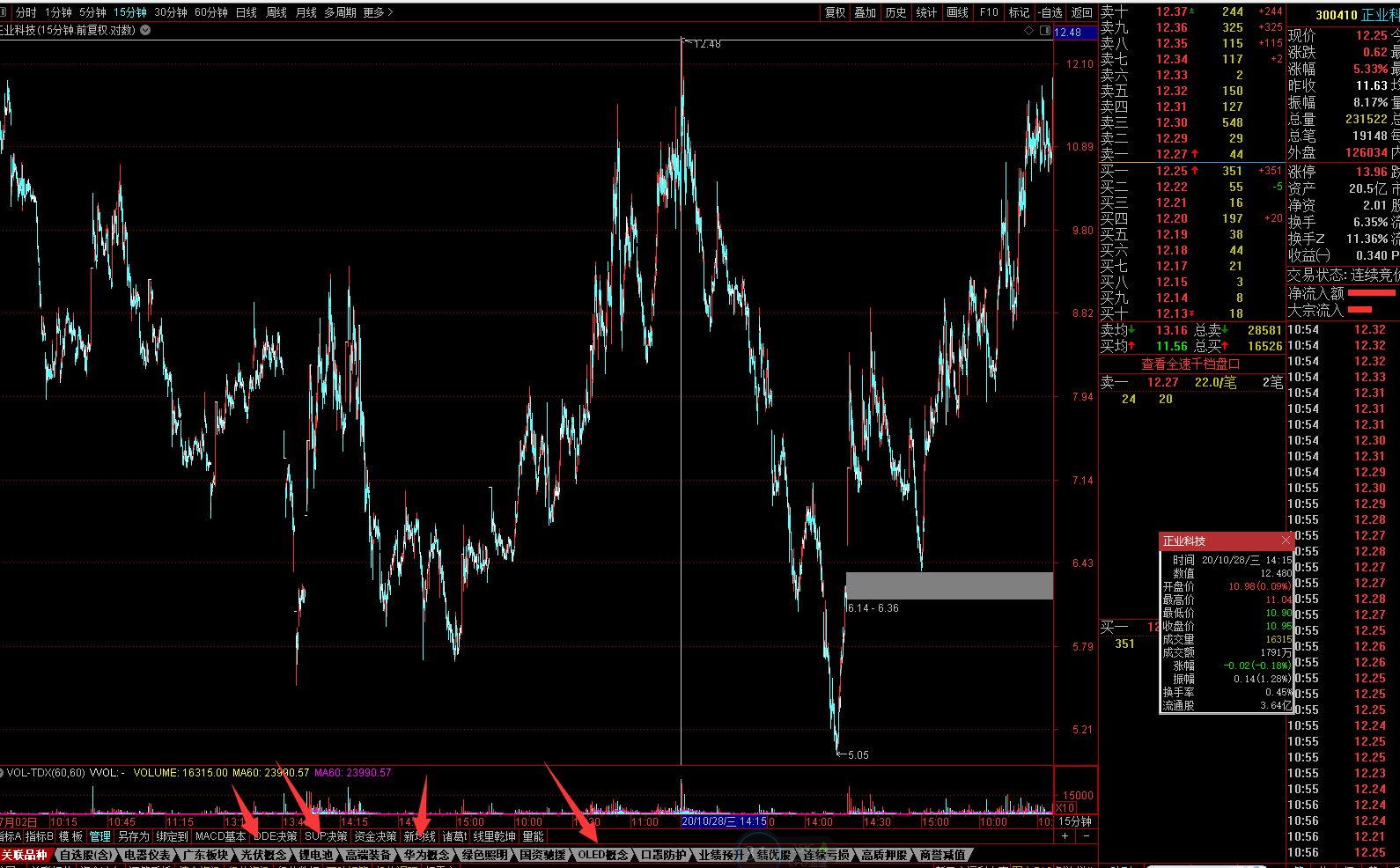1400x868 pixels.
Task: Switch to the 5分钟 timeframe
Action: click(92, 12)
